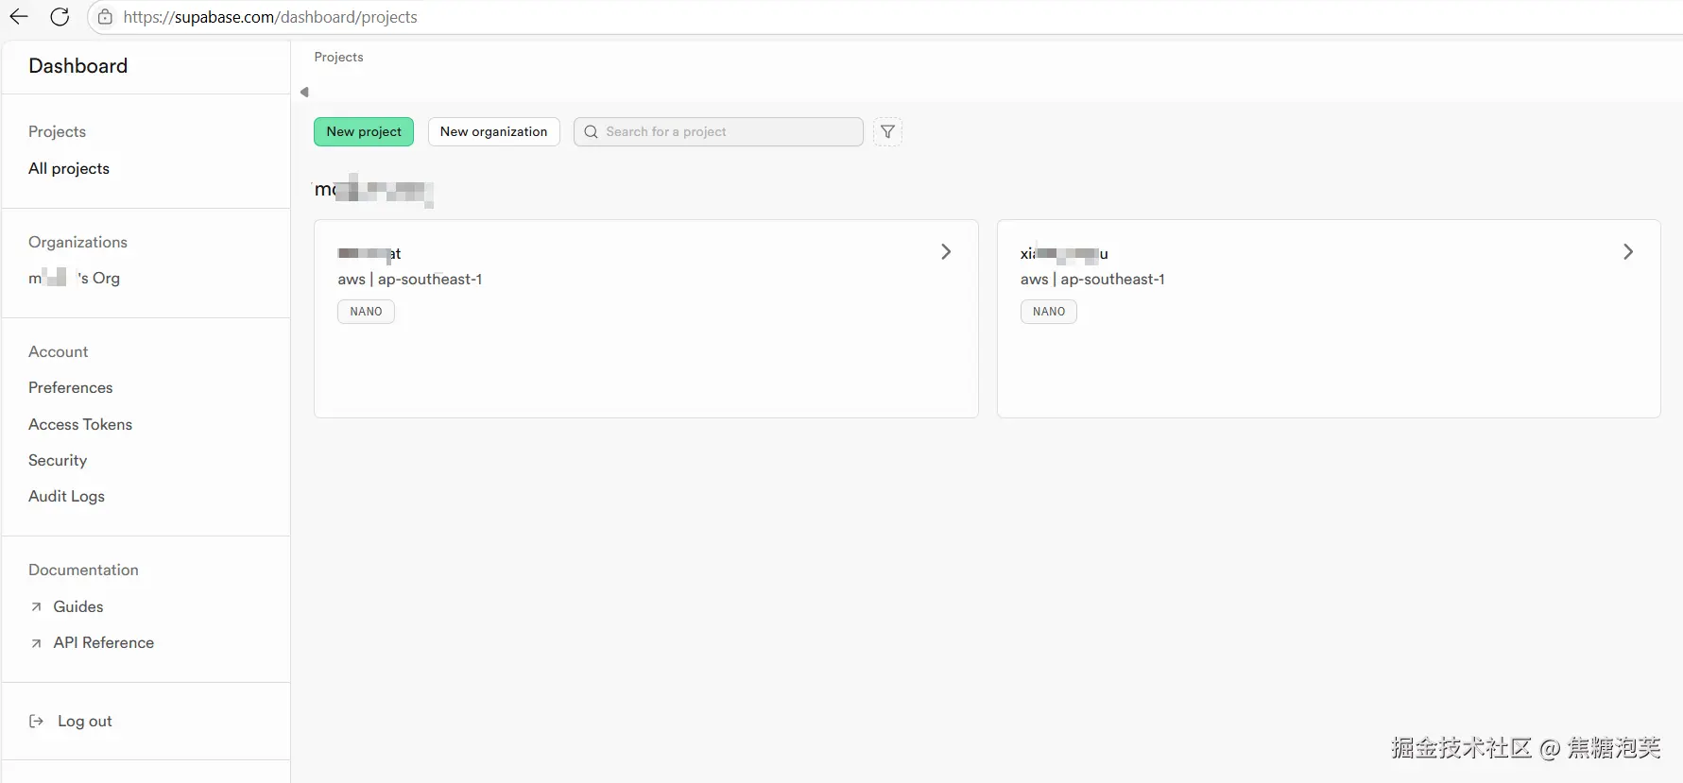This screenshot has height=783, width=1683.
Task: Click the external arrow icon beside Guides
Action: (x=36, y=606)
